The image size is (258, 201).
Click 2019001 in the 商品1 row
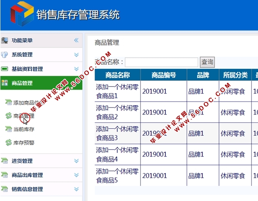tap(155, 91)
